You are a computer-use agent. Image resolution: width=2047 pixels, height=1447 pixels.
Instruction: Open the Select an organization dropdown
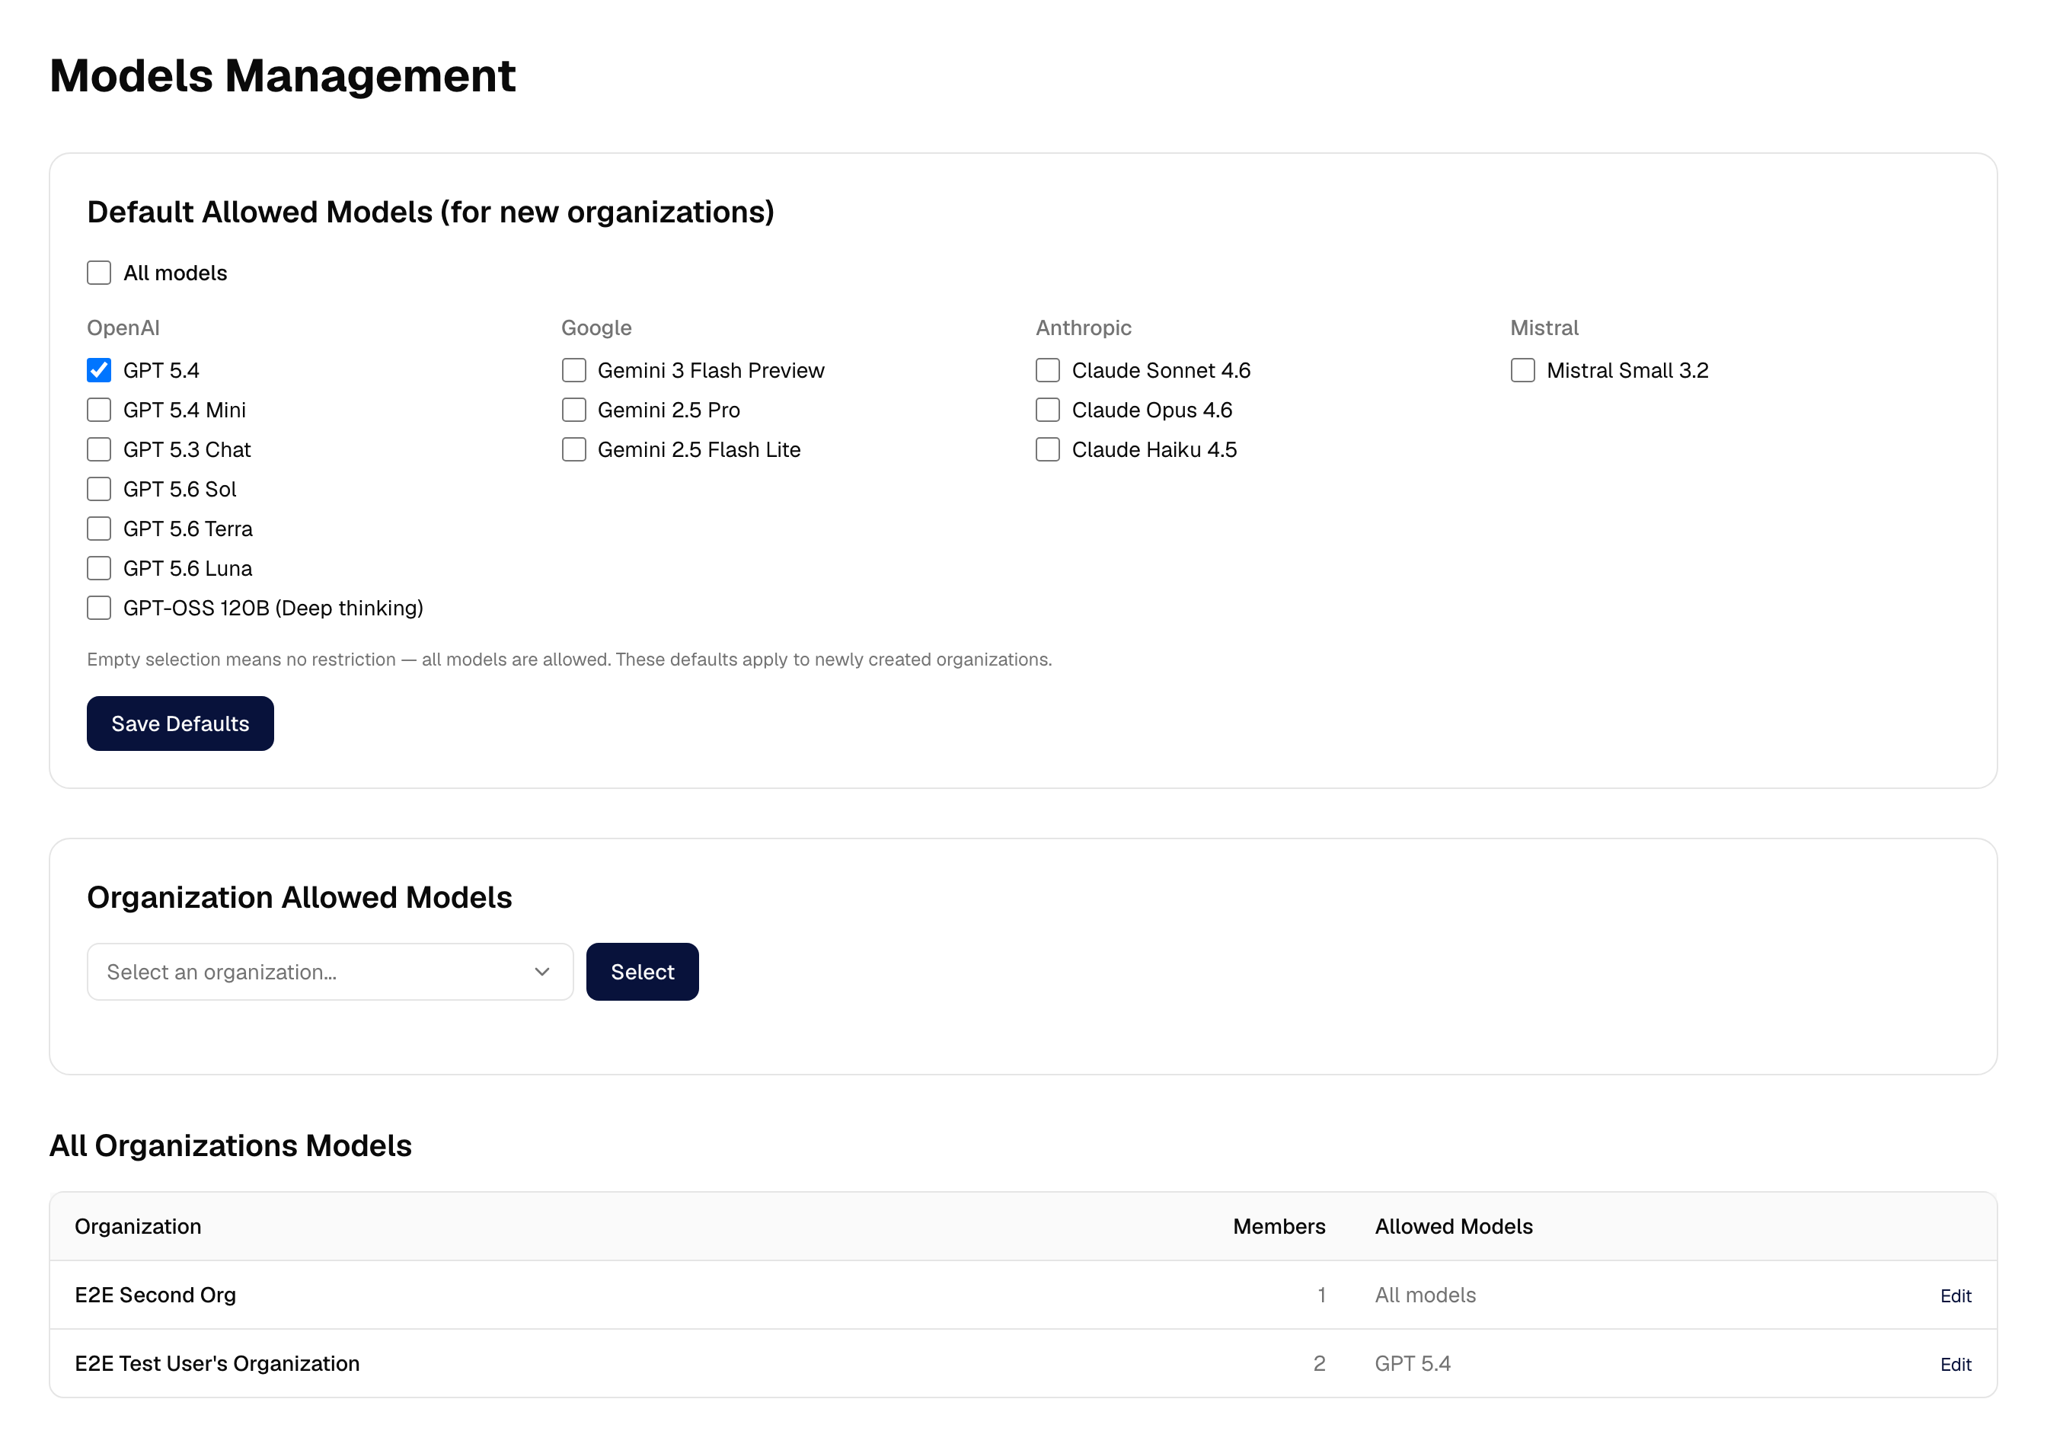330,972
